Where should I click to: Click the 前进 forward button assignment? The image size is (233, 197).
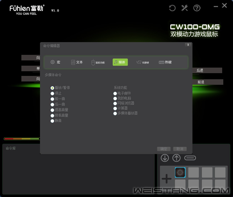click(x=208, y=82)
